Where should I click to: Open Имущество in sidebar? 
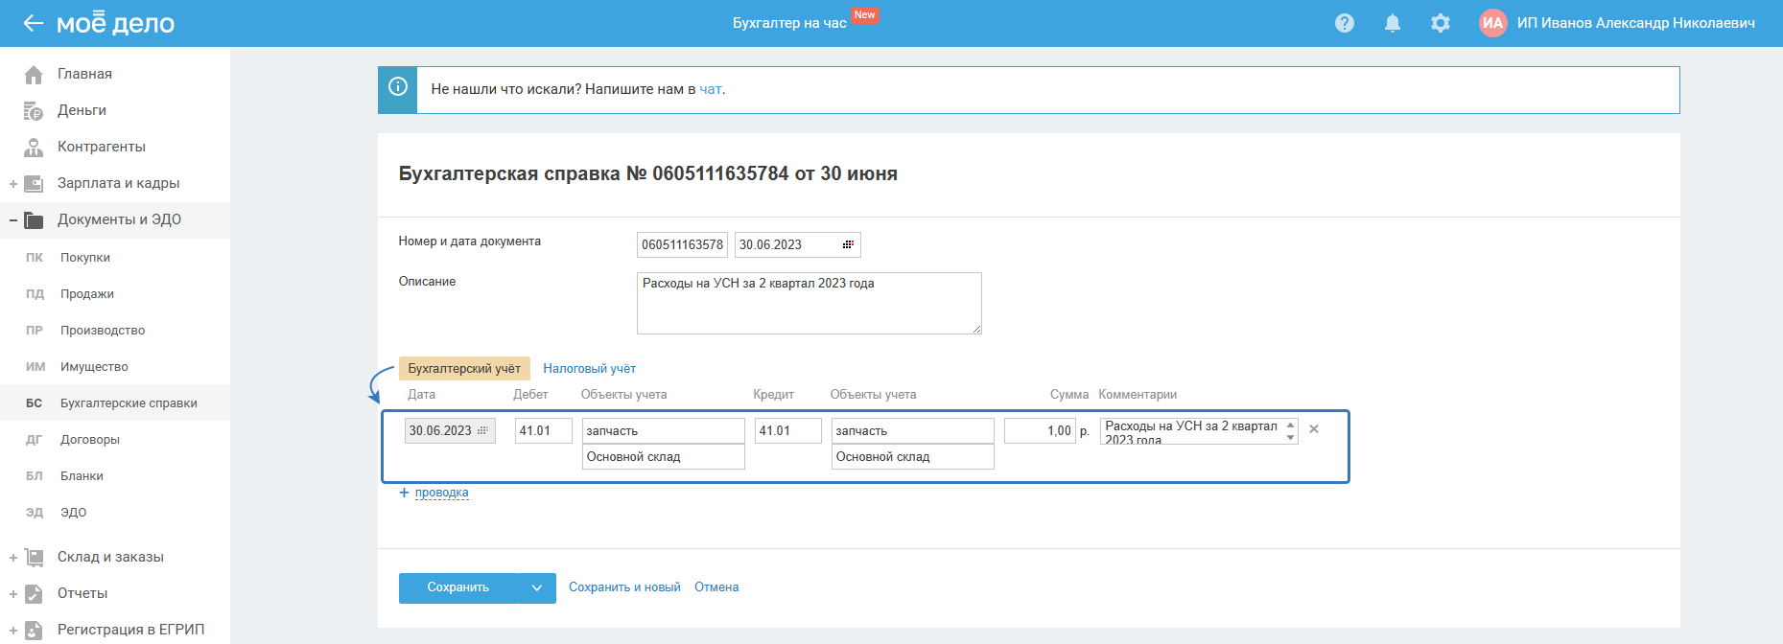(x=94, y=367)
